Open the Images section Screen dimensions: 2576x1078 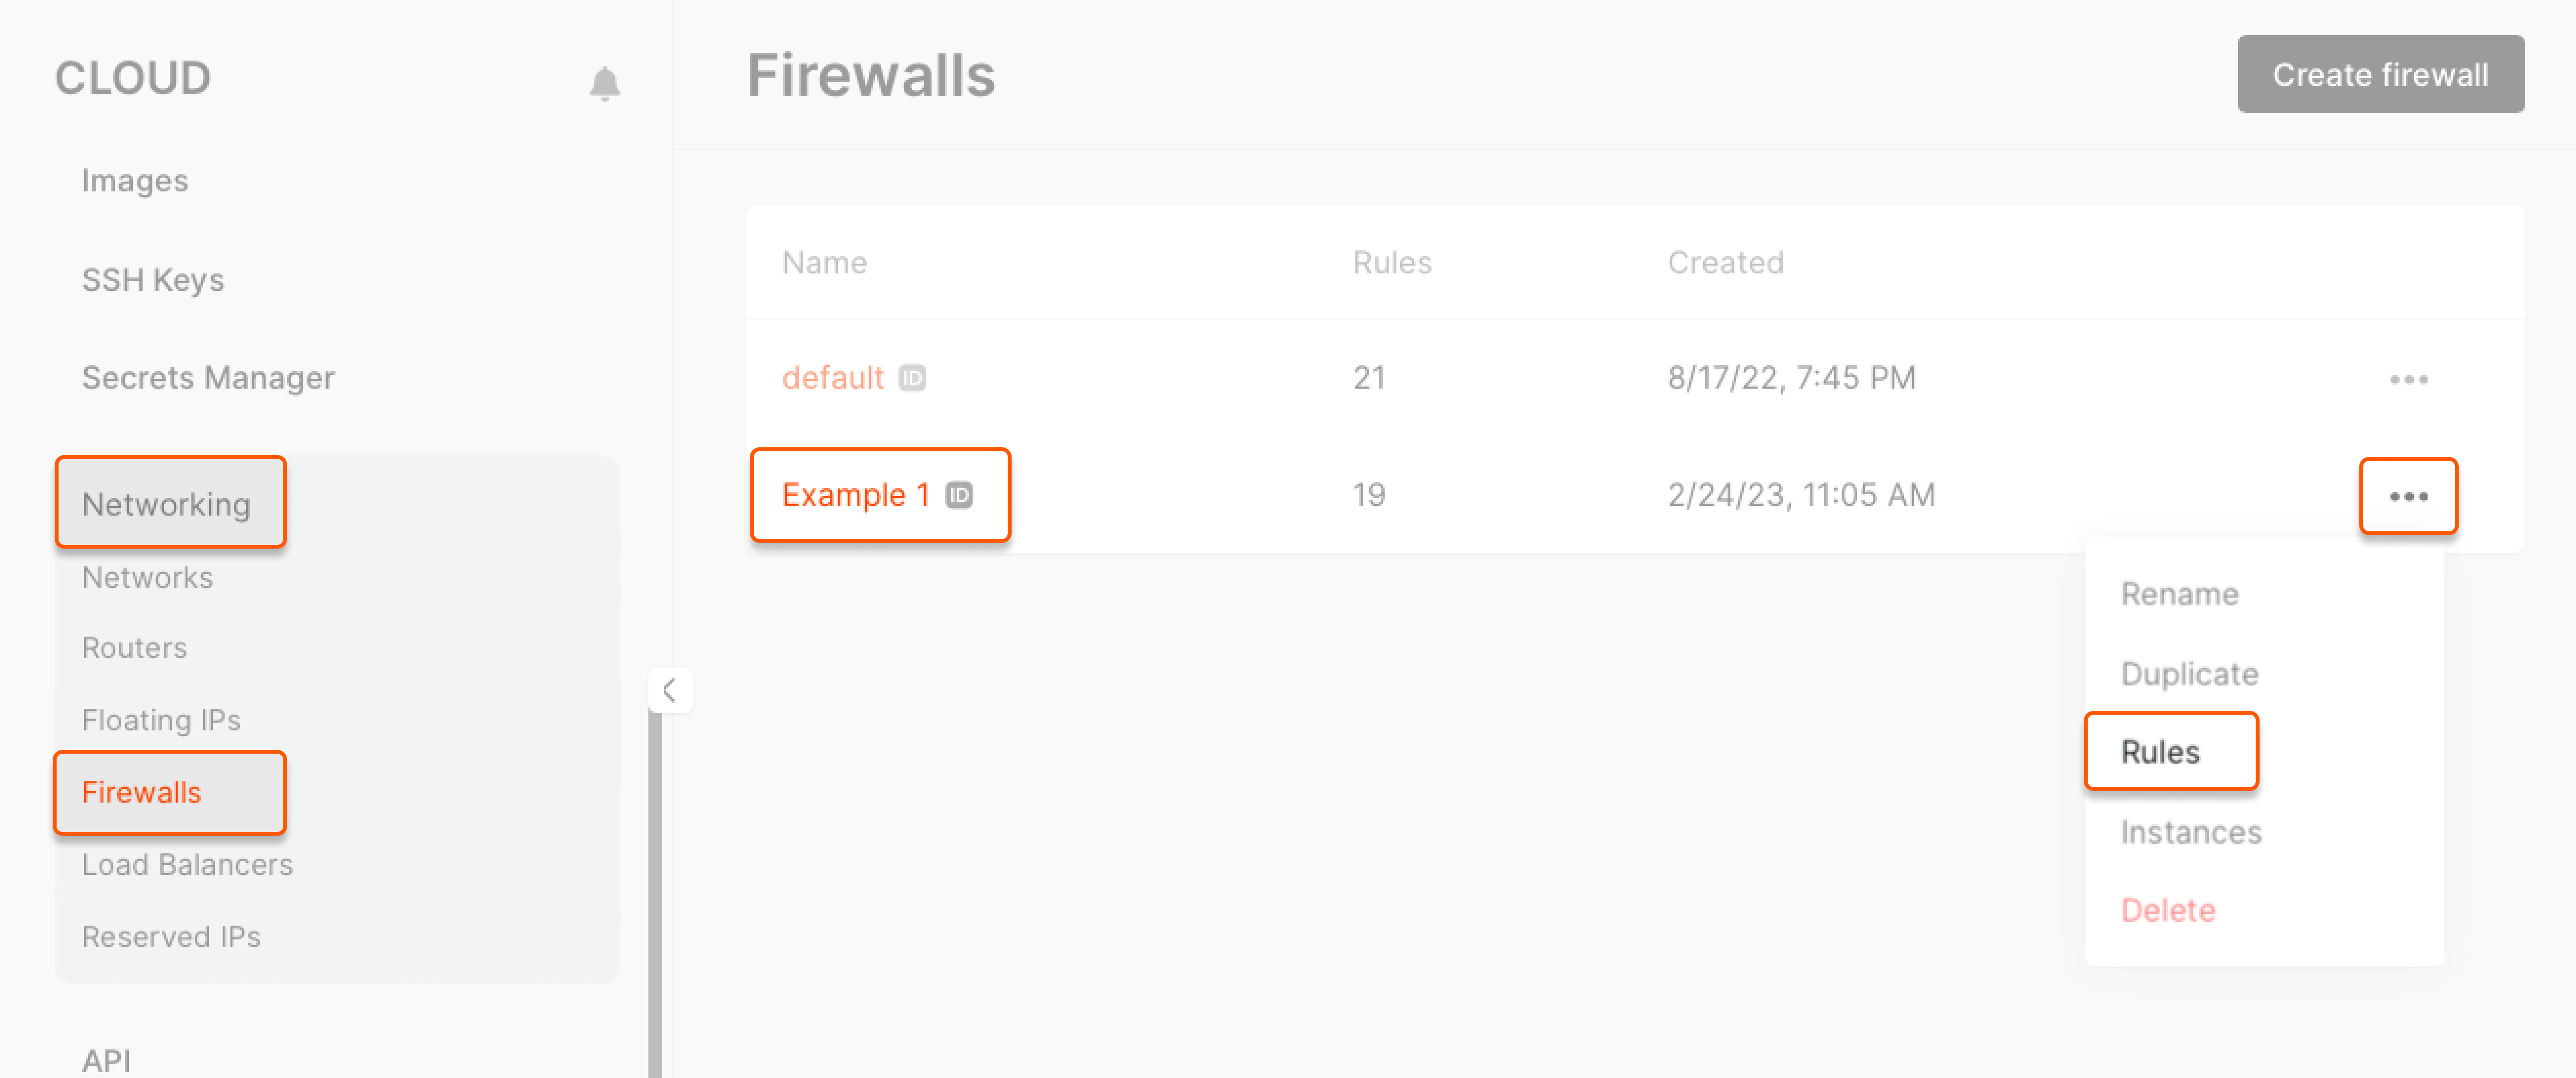(x=135, y=181)
